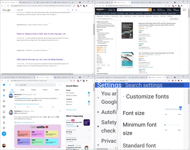Expand the 24a11y.com result arrow in Google
Image resolution: width=190 pixels, height=150 pixels.
tap(50, 24)
